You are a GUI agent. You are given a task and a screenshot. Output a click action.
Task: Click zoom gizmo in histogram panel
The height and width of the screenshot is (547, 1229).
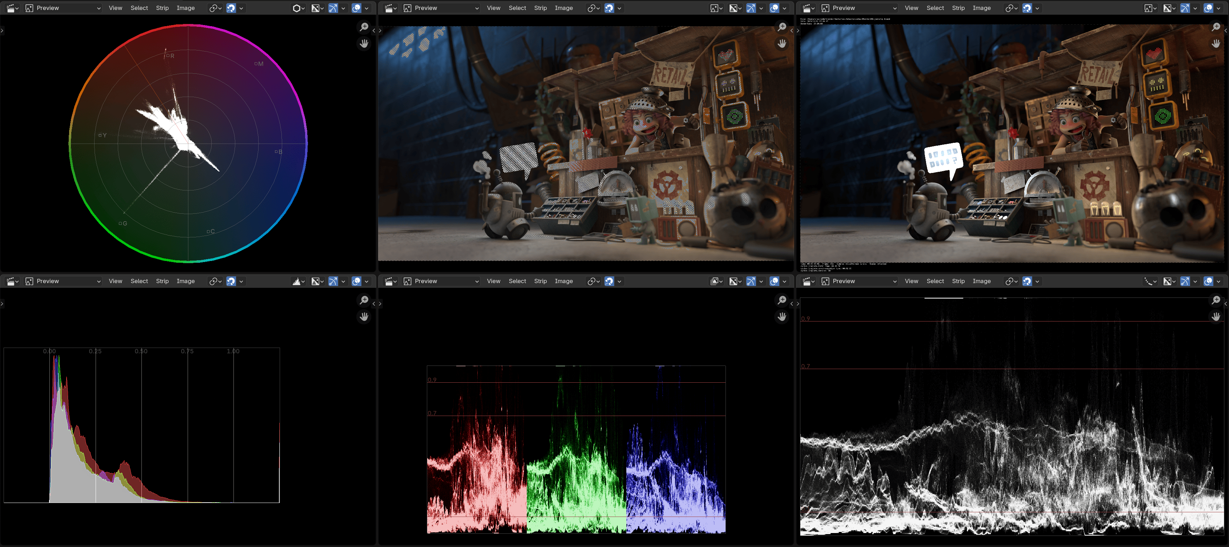click(x=364, y=300)
